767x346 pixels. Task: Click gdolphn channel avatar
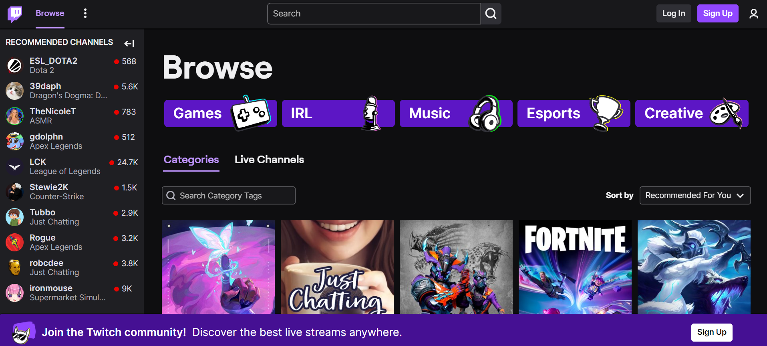point(15,141)
